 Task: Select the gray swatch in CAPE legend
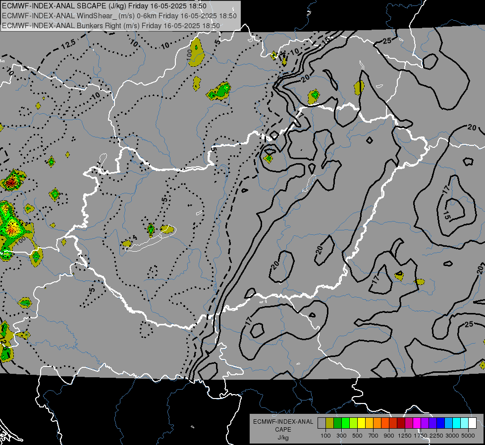(322, 423)
